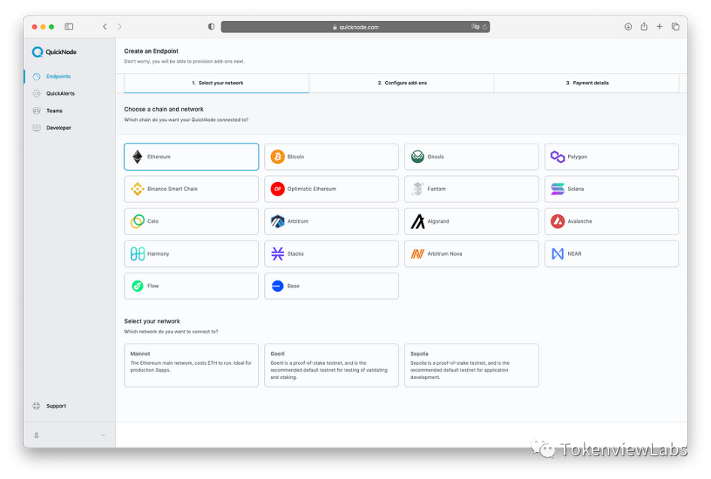Choose the Binance Smart Chain icon
The width and height of the screenshot is (711, 479).
(x=138, y=189)
